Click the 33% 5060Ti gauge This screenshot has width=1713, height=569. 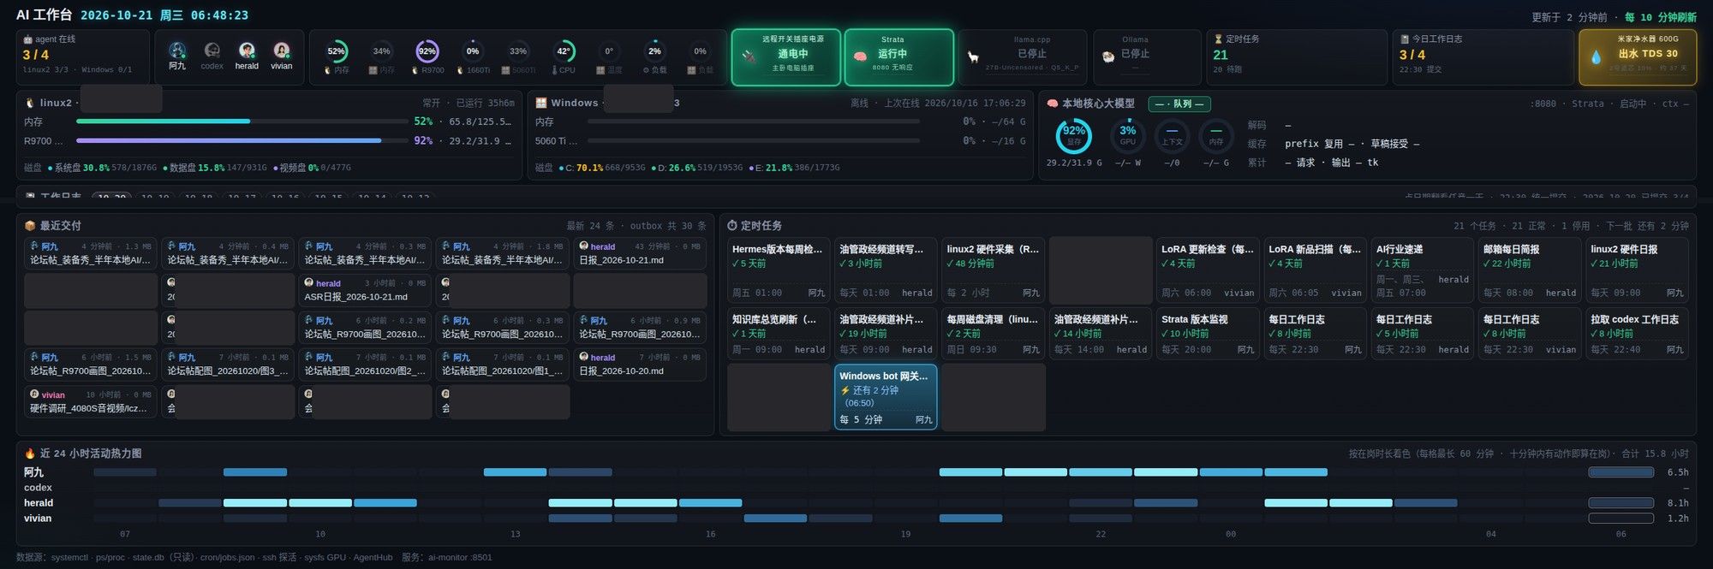click(x=518, y=51)
